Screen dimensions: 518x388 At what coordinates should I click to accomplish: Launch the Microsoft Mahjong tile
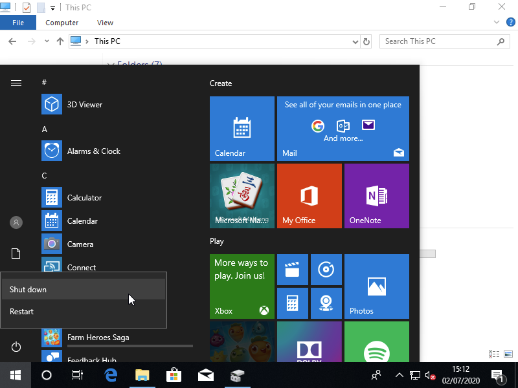[242, 196]
